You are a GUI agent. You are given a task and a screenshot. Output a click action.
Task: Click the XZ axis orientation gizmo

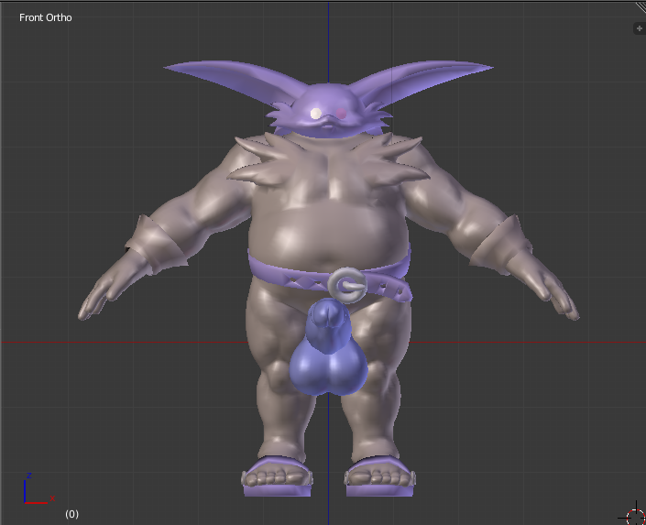(x=38, y=489)
